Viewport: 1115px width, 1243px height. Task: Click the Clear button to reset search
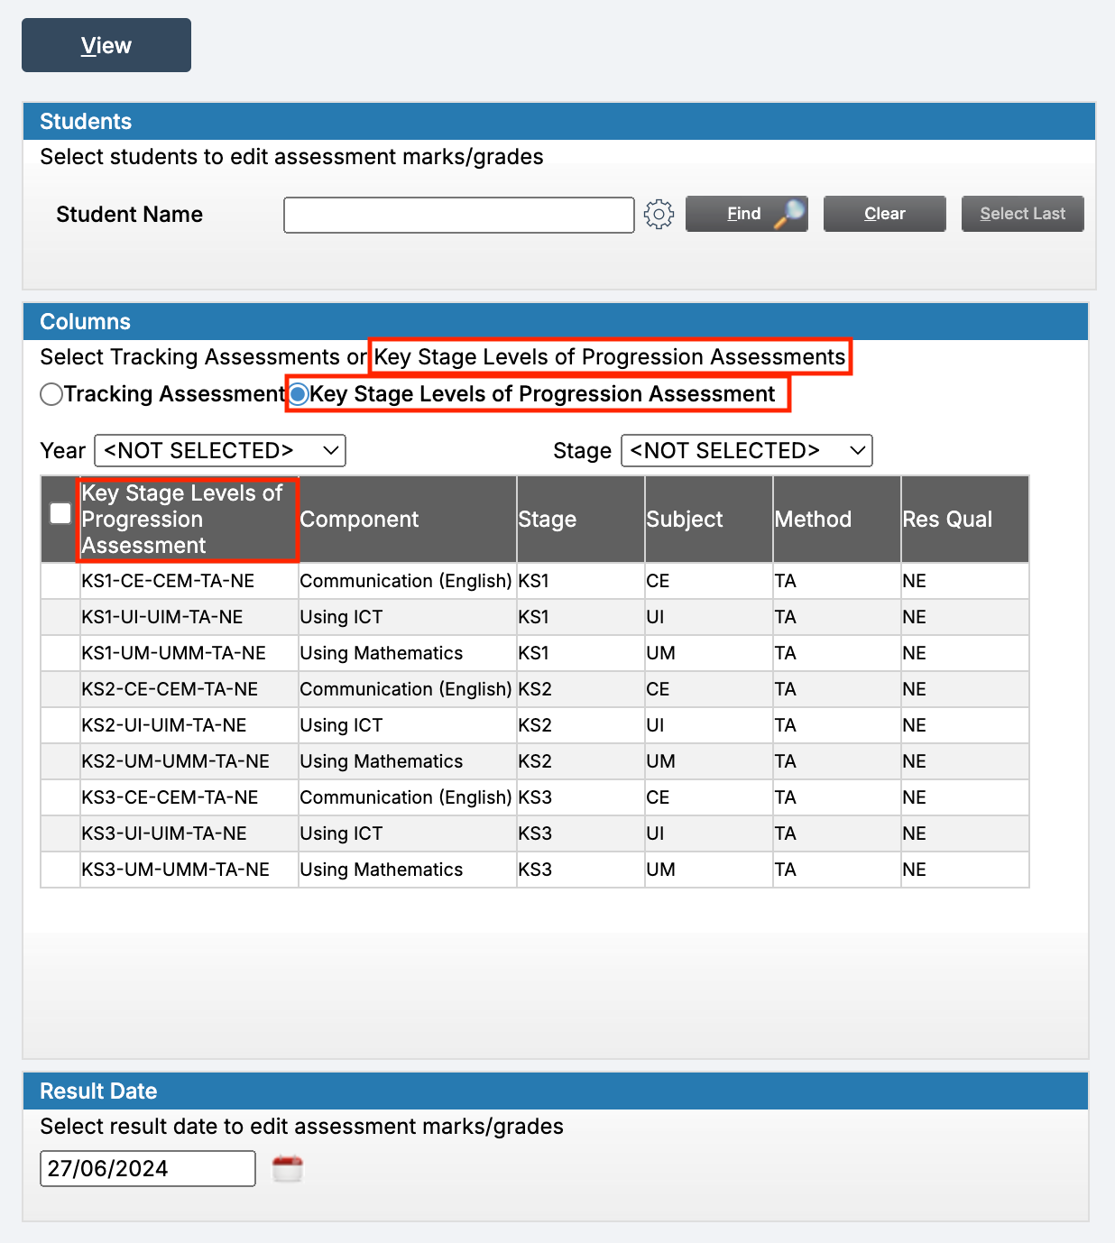coord(883,214)
